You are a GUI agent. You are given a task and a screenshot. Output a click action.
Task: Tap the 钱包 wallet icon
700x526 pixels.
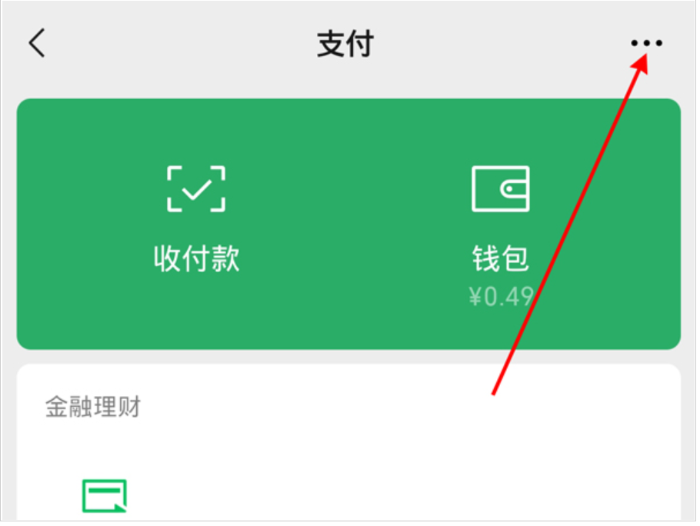(501, 188)
